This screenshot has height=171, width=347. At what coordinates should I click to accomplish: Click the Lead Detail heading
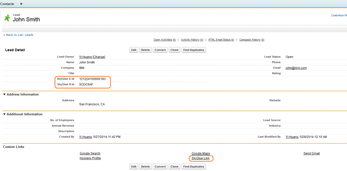(15, 50)
